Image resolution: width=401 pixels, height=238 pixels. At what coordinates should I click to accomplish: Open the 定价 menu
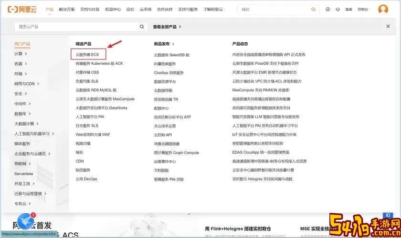(130, 10)
